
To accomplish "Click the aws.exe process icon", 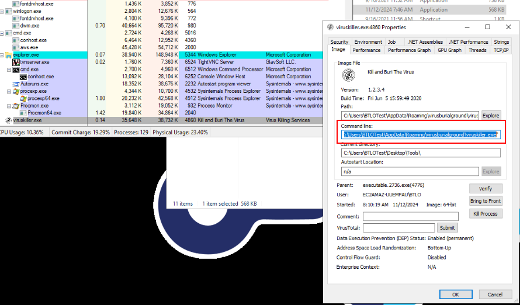I will click(x=16, y=47).
